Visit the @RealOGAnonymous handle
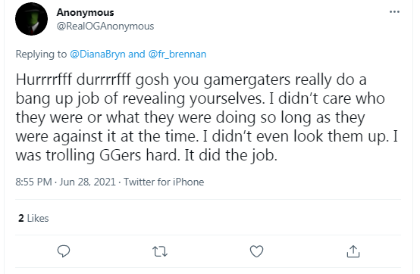Screen dimensions: 420x274 tap(105, 26)
